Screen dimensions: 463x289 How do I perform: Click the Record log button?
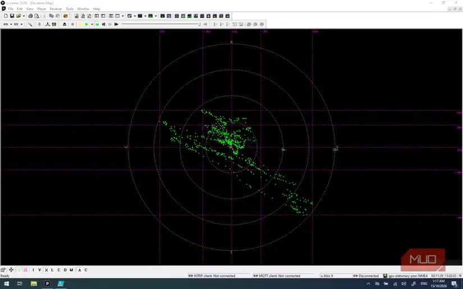(72, 24)
